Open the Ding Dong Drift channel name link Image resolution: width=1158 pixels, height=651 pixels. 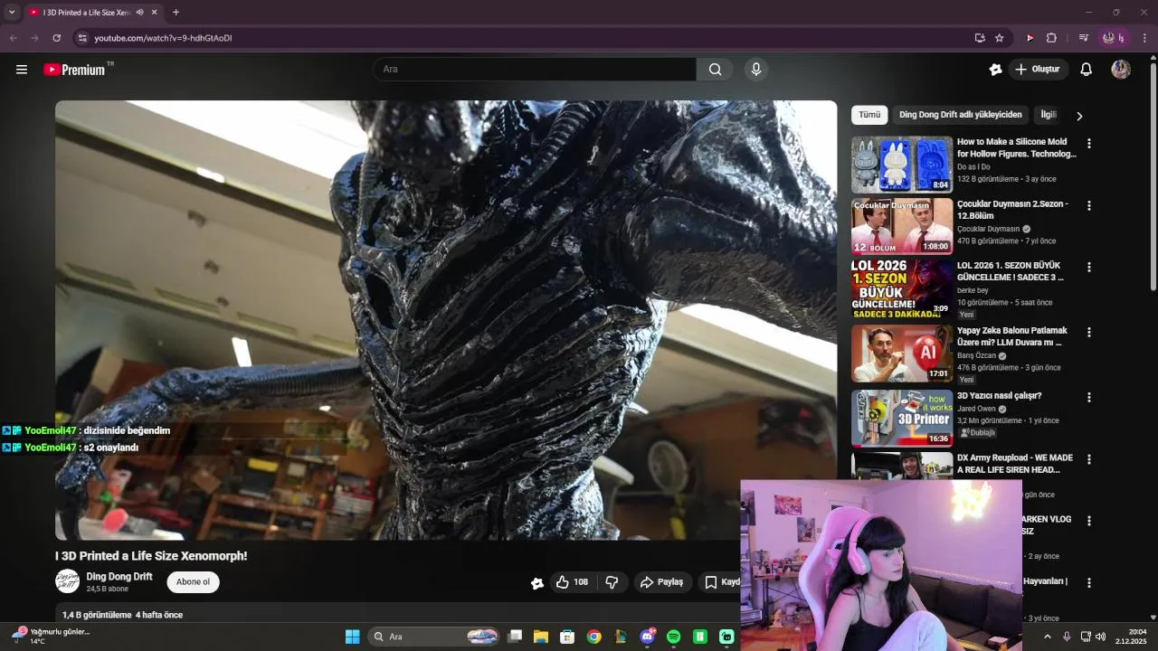point(119,577)
